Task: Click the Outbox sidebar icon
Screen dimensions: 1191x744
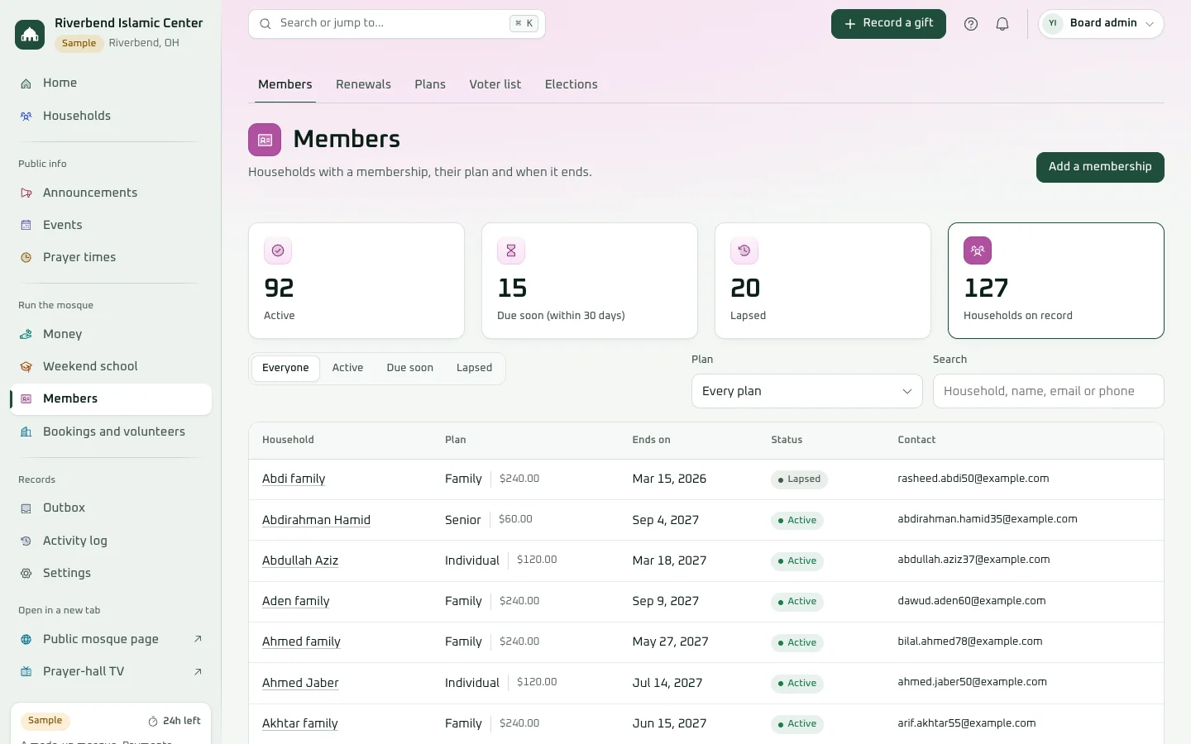Action: 26,508
